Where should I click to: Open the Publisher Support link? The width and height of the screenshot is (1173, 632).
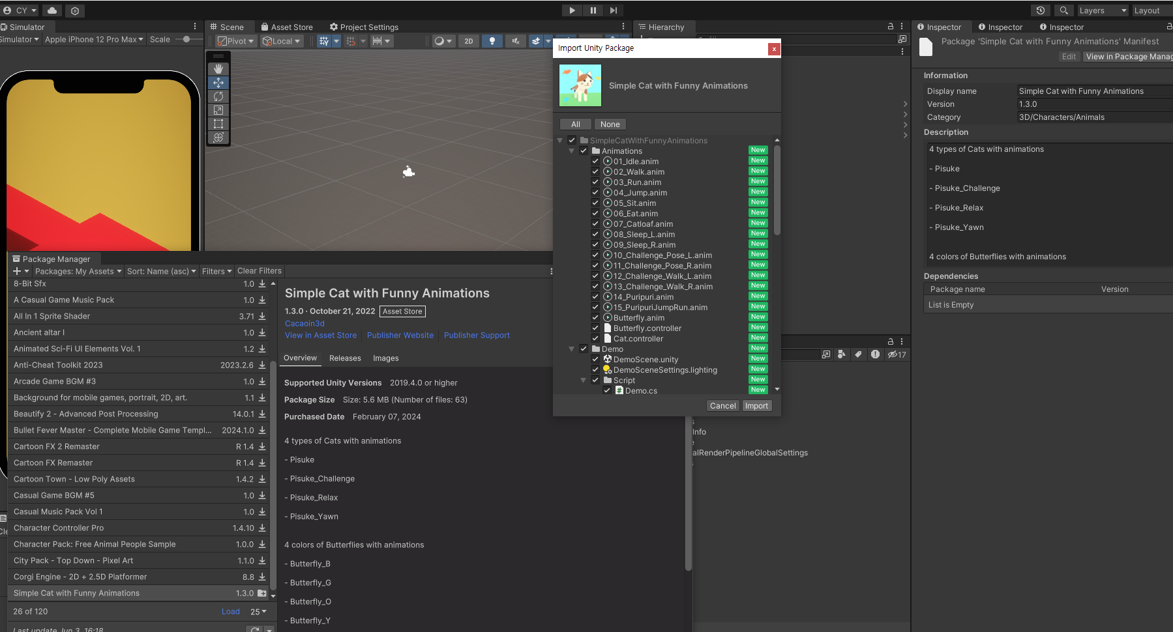[477, 336]
